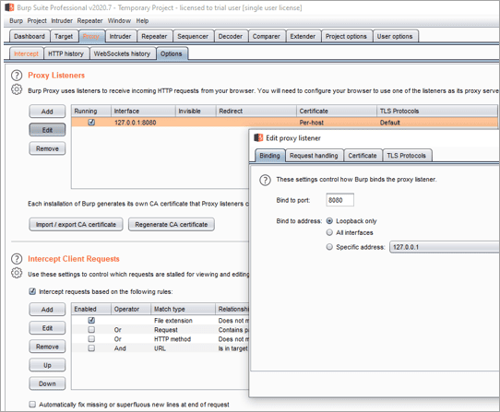Open Proxy Listeners settings gear icon
Viewport: 500px width, 412px height.
pos(17,89)
